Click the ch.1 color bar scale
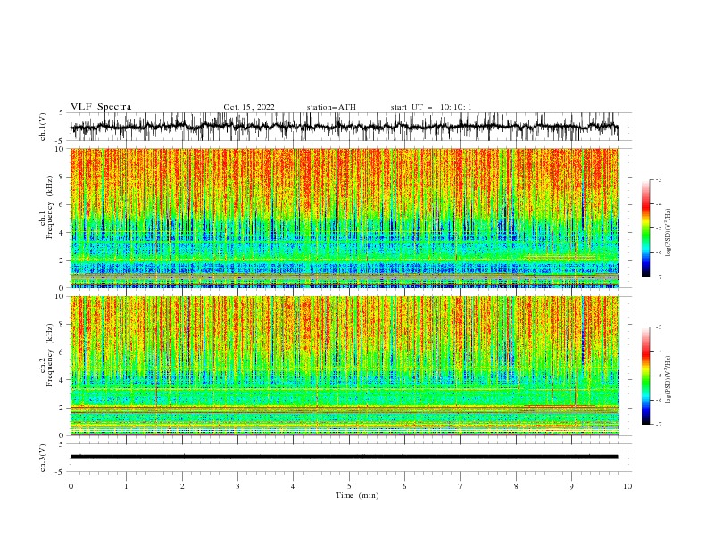Viewport: 707px width, 546px height. pos(646,227)
